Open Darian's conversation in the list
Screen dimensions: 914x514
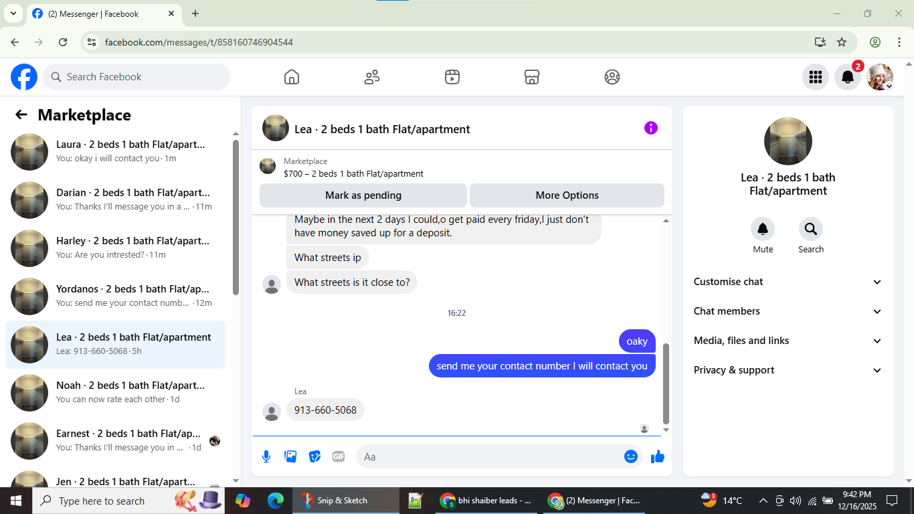(116, 200)
